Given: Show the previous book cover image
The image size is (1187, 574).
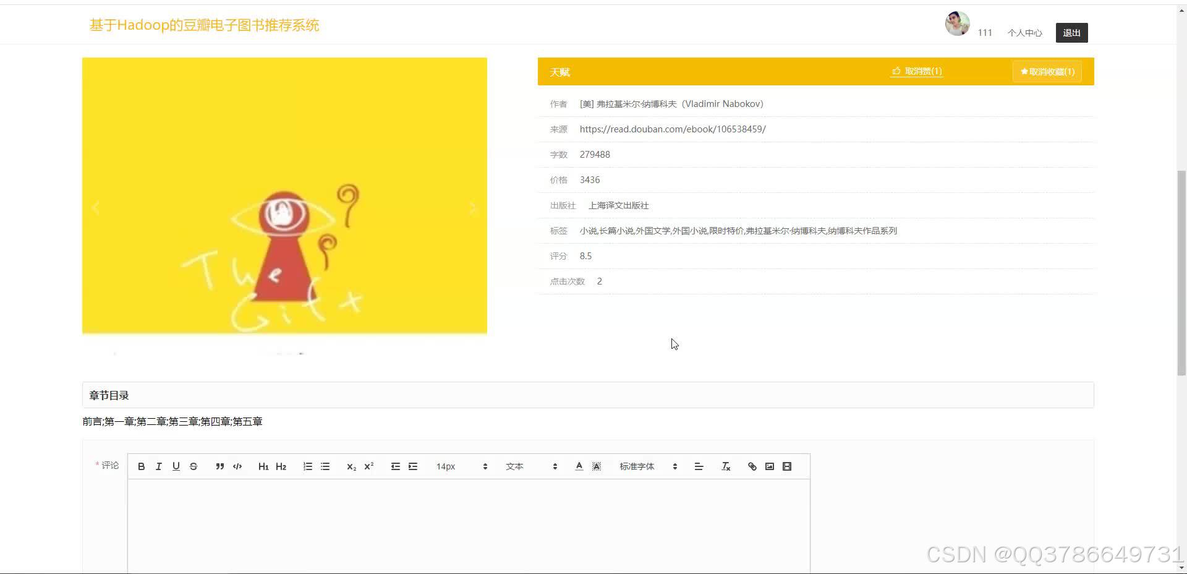Looking at the screenshot, I should click(x=96, y=208).
